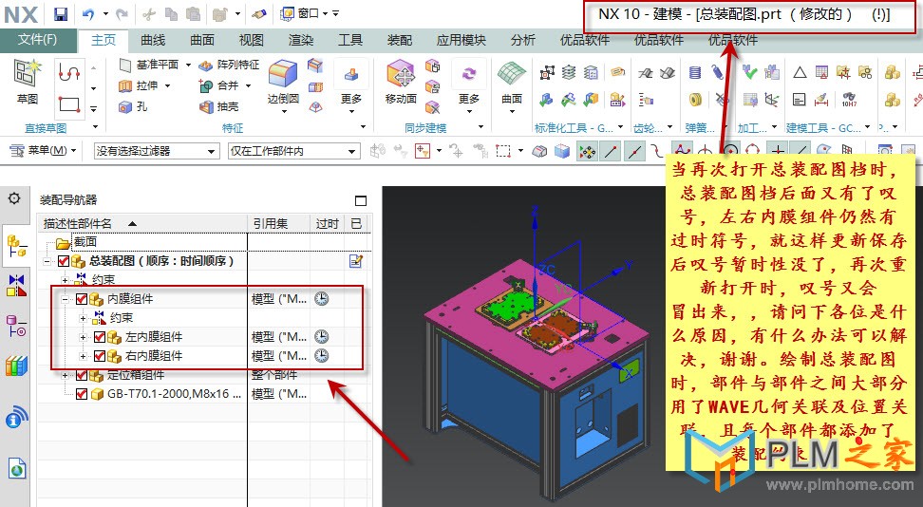Open navigator settings gear icon
This screenshot has width=923, height=507.
click(13, 198)
